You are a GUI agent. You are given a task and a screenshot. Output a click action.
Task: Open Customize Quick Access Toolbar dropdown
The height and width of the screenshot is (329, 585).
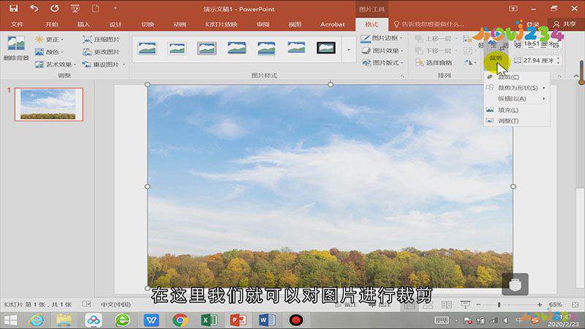point(115,8)
